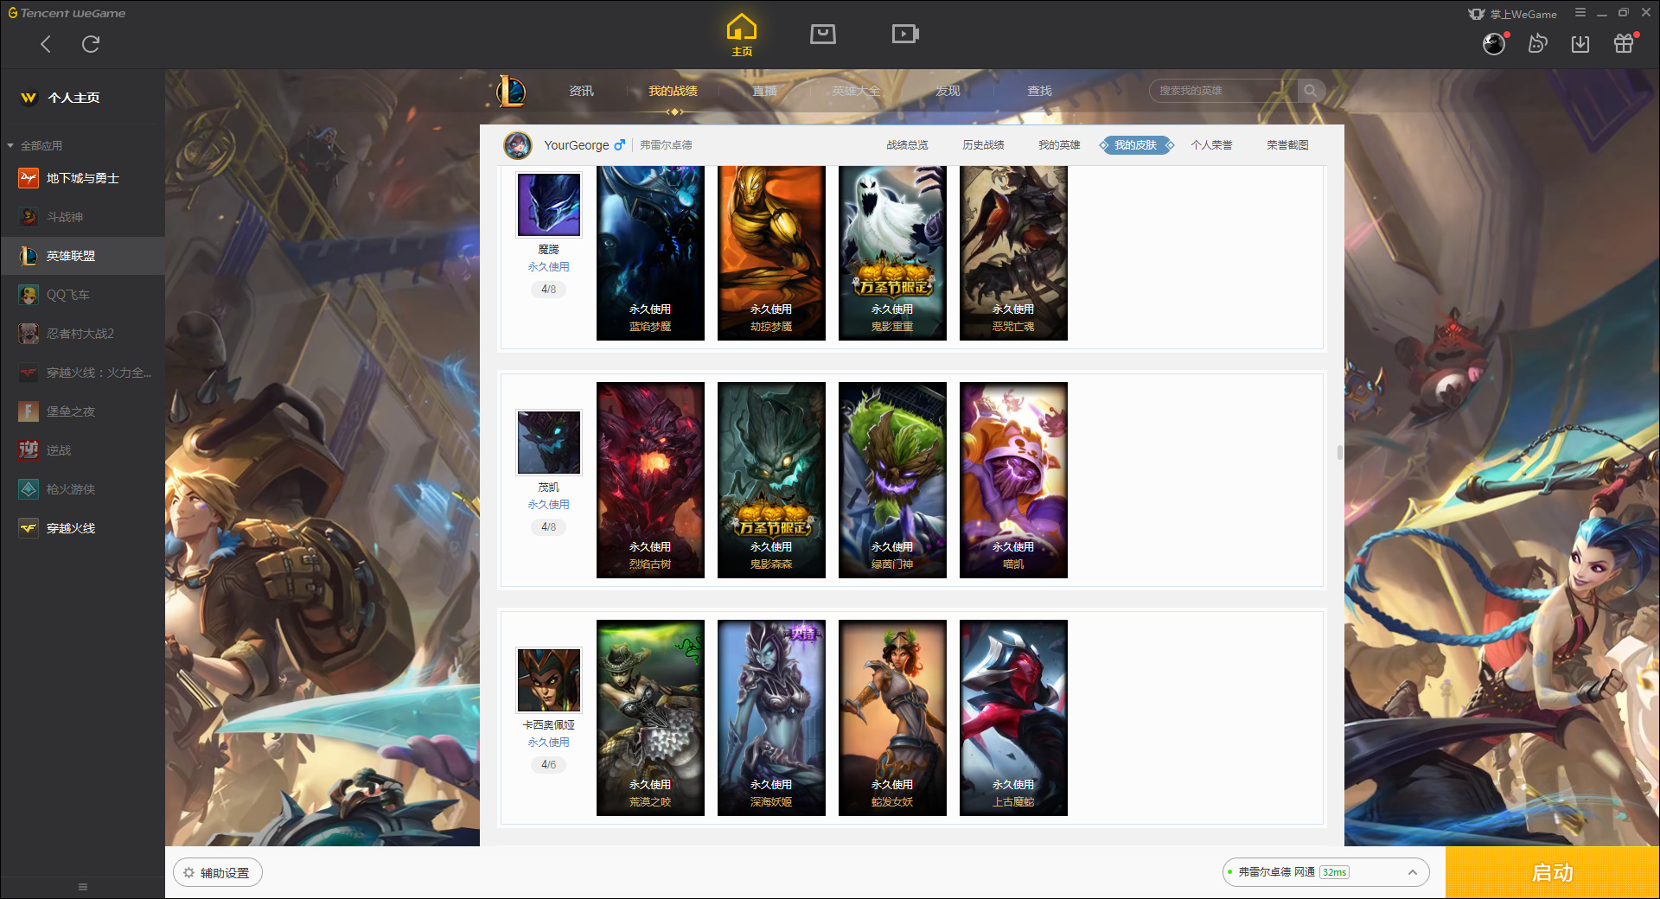The width and height of the screenshot is (1660, 899).
Task: Switch to 战绩总览 sub-tab
Action: coord(907,145)
